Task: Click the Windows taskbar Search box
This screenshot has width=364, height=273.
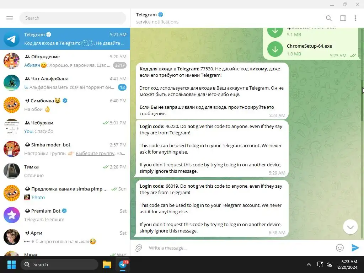Action: tap(59, 264)
